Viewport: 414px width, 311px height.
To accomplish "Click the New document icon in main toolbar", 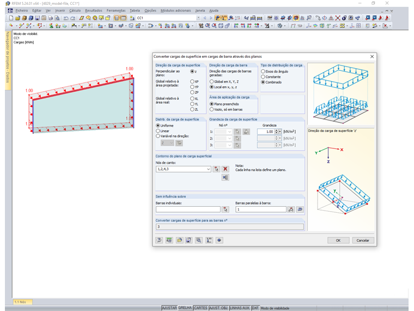I will pos(11,18).
